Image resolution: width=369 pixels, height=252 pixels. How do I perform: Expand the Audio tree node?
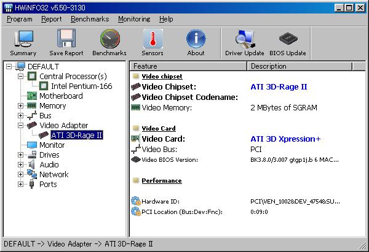(20, 165)
